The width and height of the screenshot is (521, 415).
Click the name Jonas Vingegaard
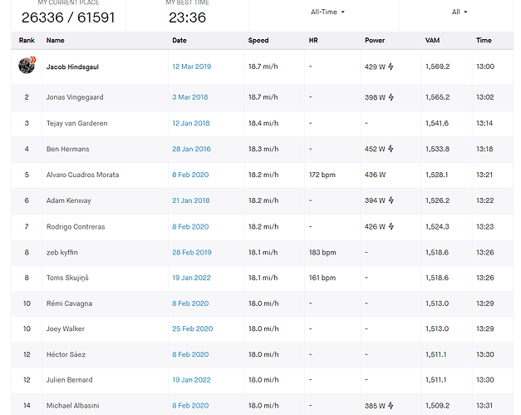tap(75, 97)
